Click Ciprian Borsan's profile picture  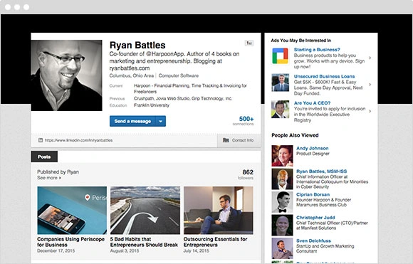[x=282, y=202]
